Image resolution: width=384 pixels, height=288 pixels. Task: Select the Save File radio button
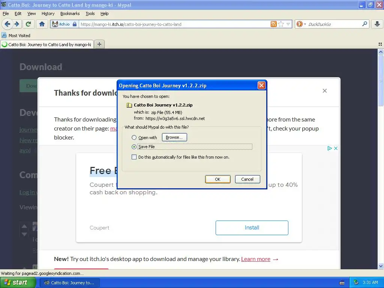click(x=134, y=147)
